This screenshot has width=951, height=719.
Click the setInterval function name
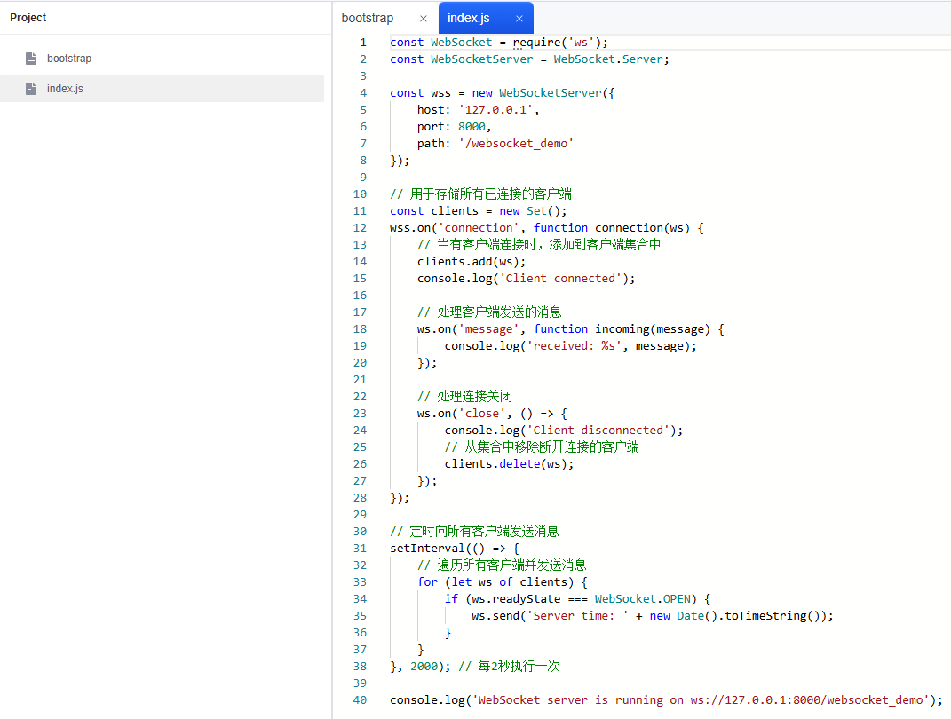click(x=427, y=549)
